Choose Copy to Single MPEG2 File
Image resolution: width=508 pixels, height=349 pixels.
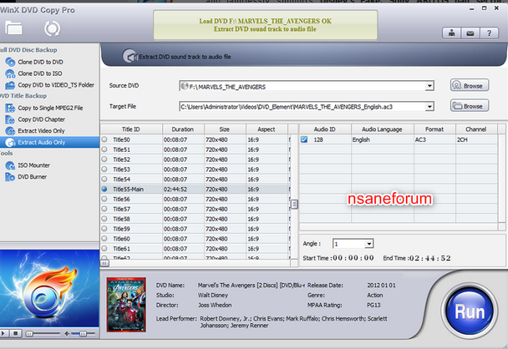[x=50, y=108]
